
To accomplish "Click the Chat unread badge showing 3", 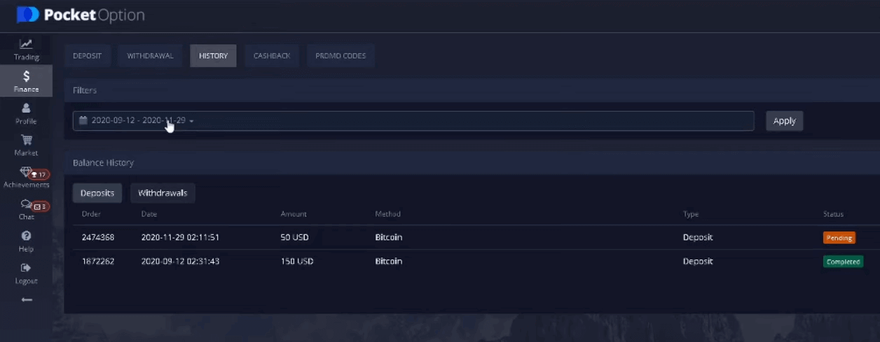I will 40,206.
